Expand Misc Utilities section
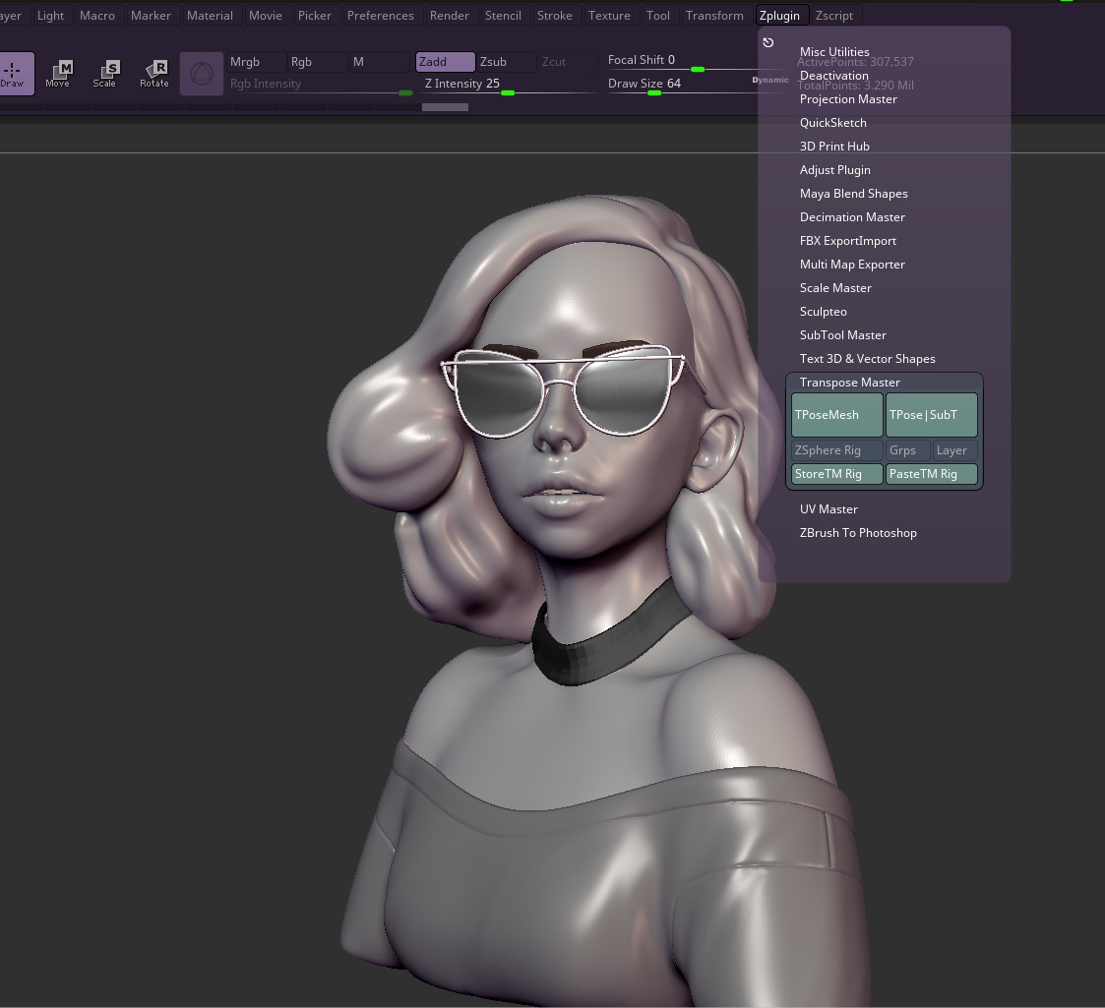This screenshot has height=1008, width=1105. tap(834, 51)
